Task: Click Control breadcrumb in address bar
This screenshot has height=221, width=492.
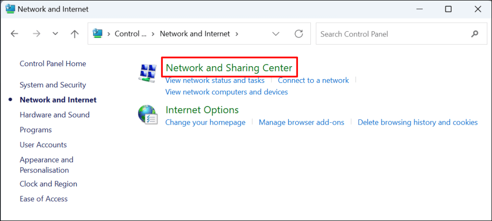Action: click(x=130, y=34)
